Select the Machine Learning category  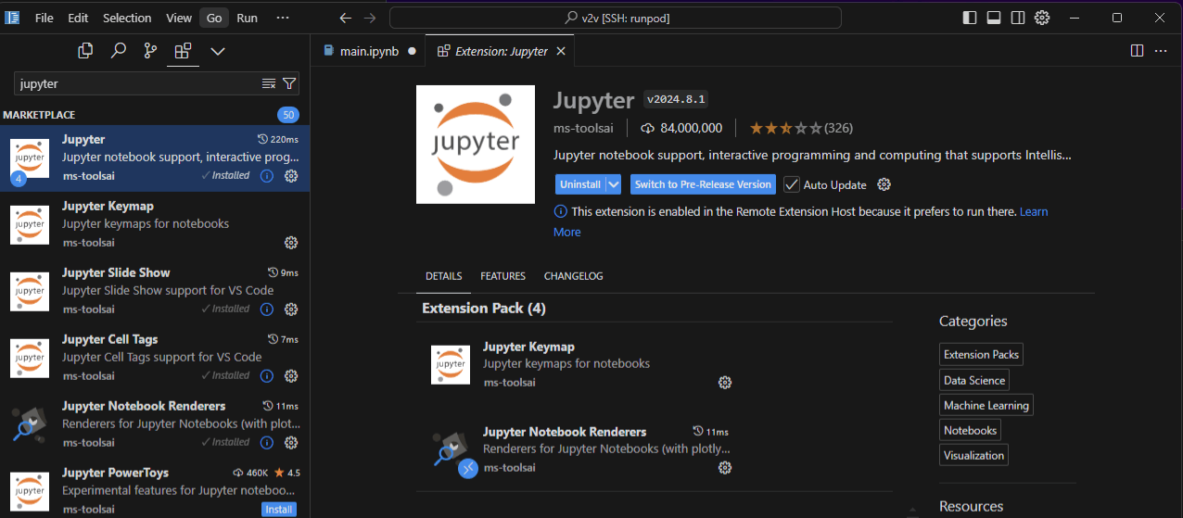[986, 405]
